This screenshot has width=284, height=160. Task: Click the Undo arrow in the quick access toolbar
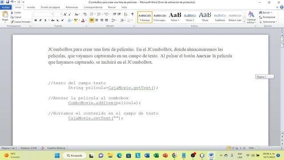pyautogui.click(x=12, y=2)
